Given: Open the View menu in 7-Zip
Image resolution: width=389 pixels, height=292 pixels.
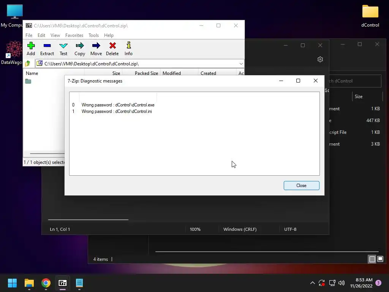Looking at the screenshot, I should point(55,35).
